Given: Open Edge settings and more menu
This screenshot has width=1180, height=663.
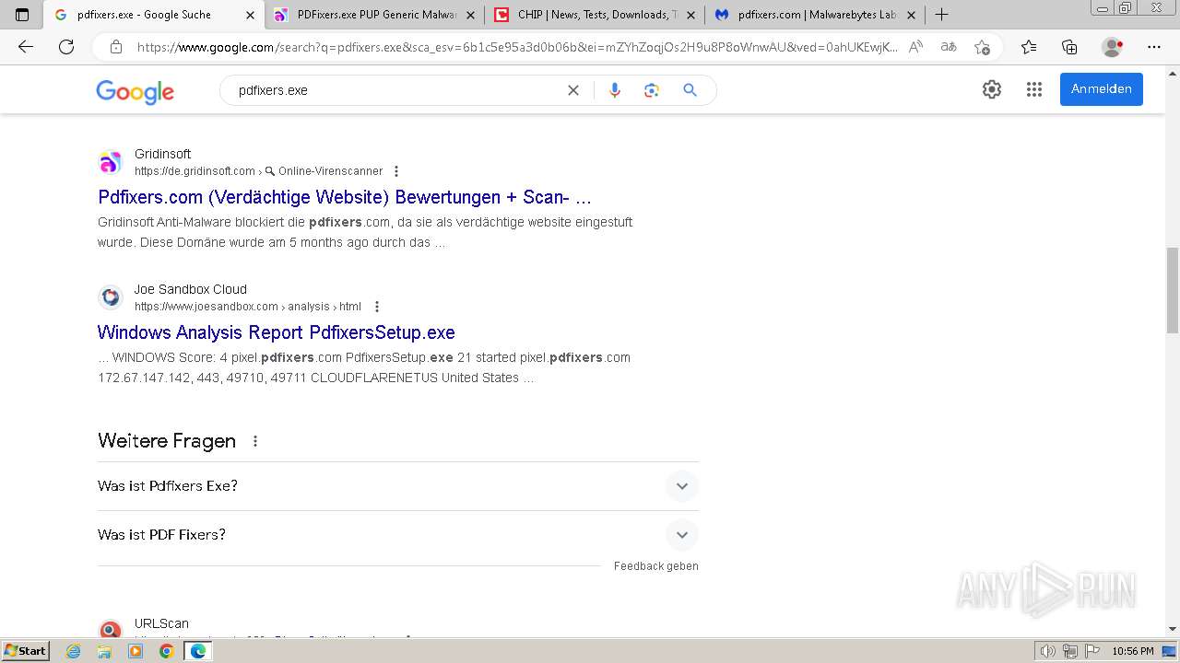Looking at the screenshot, I should pos(1154,47).
